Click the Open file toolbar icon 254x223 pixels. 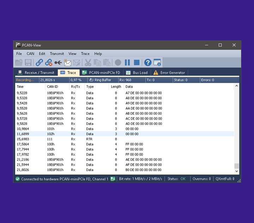(19, 63)
